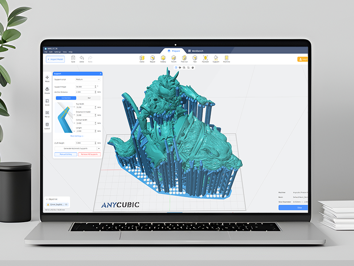Screen dimensions: 354x266
Task: Click the Save icon in toolbar
Action: [x=73, y=59]
